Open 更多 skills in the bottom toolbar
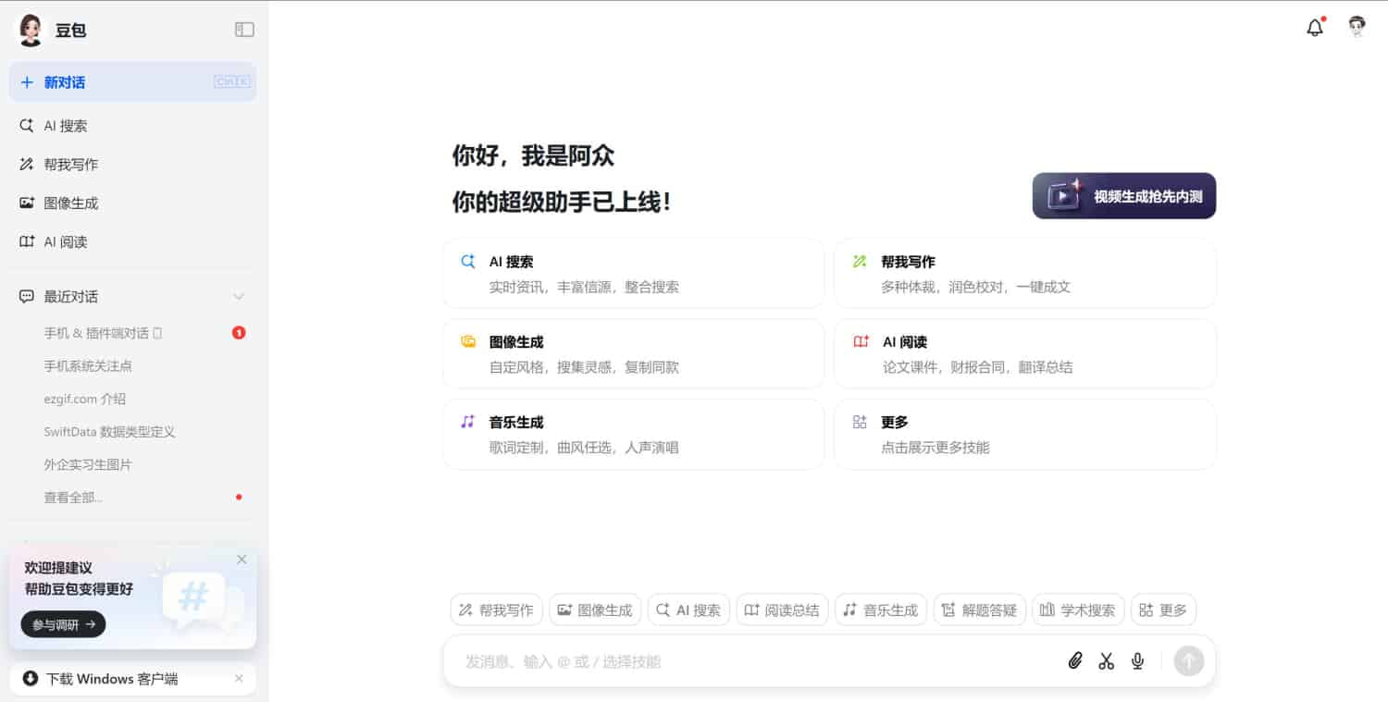Viewport: 1388px width, 702px height. (1163, 610)
